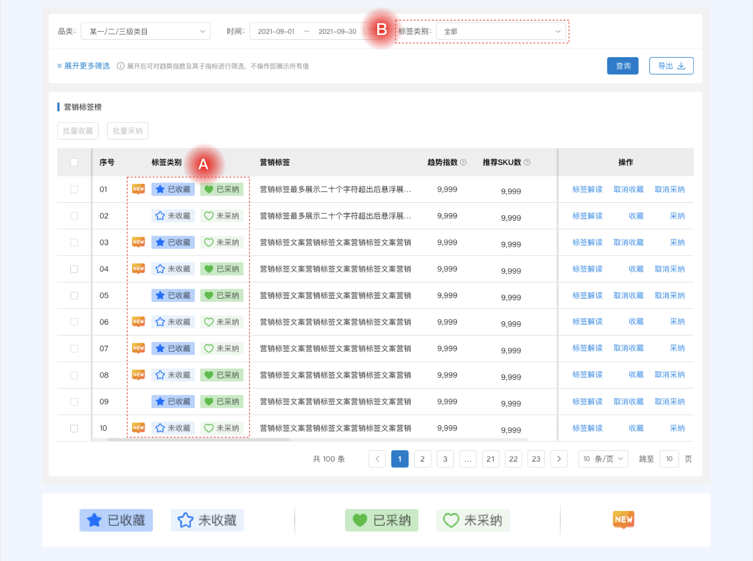Screen dimensions: 753x561
Task: Click the 未收藏 star badge in row 02
Action: pyautogui.click(x=173, y=216)
